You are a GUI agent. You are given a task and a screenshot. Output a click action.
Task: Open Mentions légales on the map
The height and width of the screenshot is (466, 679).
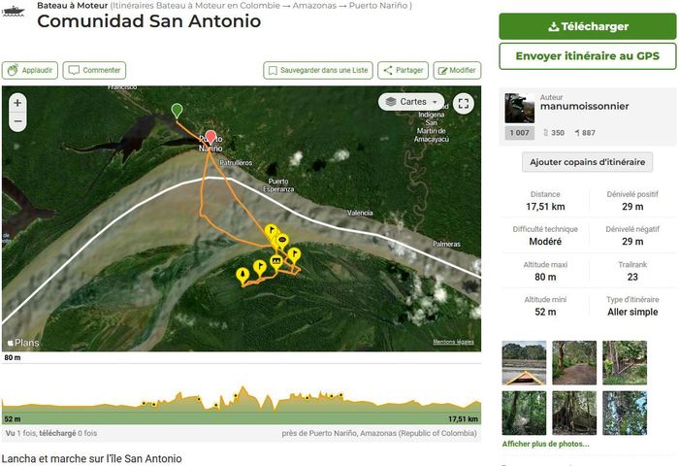(x=453, y=342)
